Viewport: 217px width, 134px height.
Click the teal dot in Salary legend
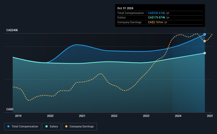(x=47, y=126)
